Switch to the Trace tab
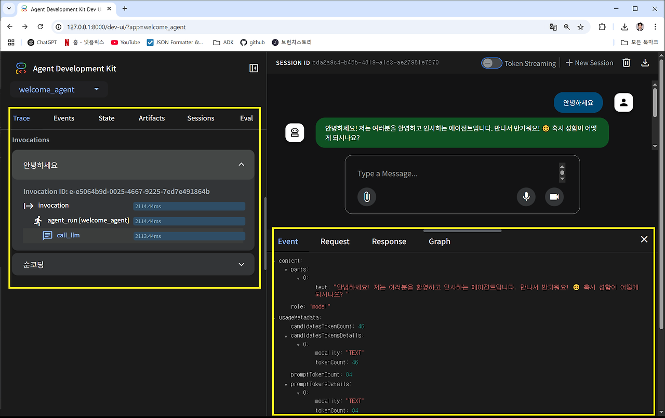The image size is (665, 418). pos(21,118)
